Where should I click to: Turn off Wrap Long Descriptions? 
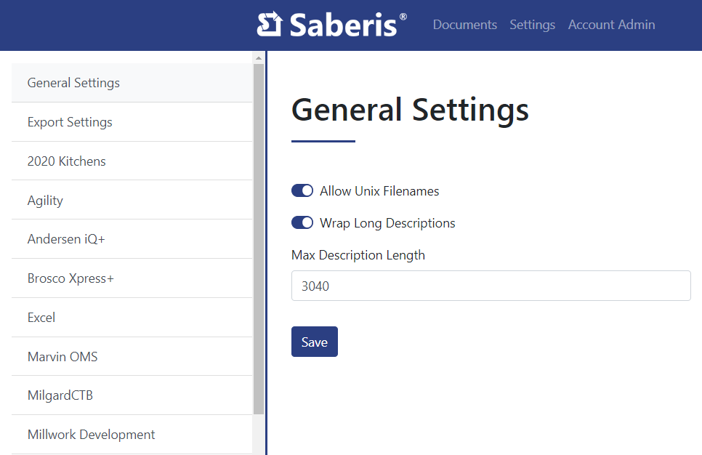tap(302, 222)
